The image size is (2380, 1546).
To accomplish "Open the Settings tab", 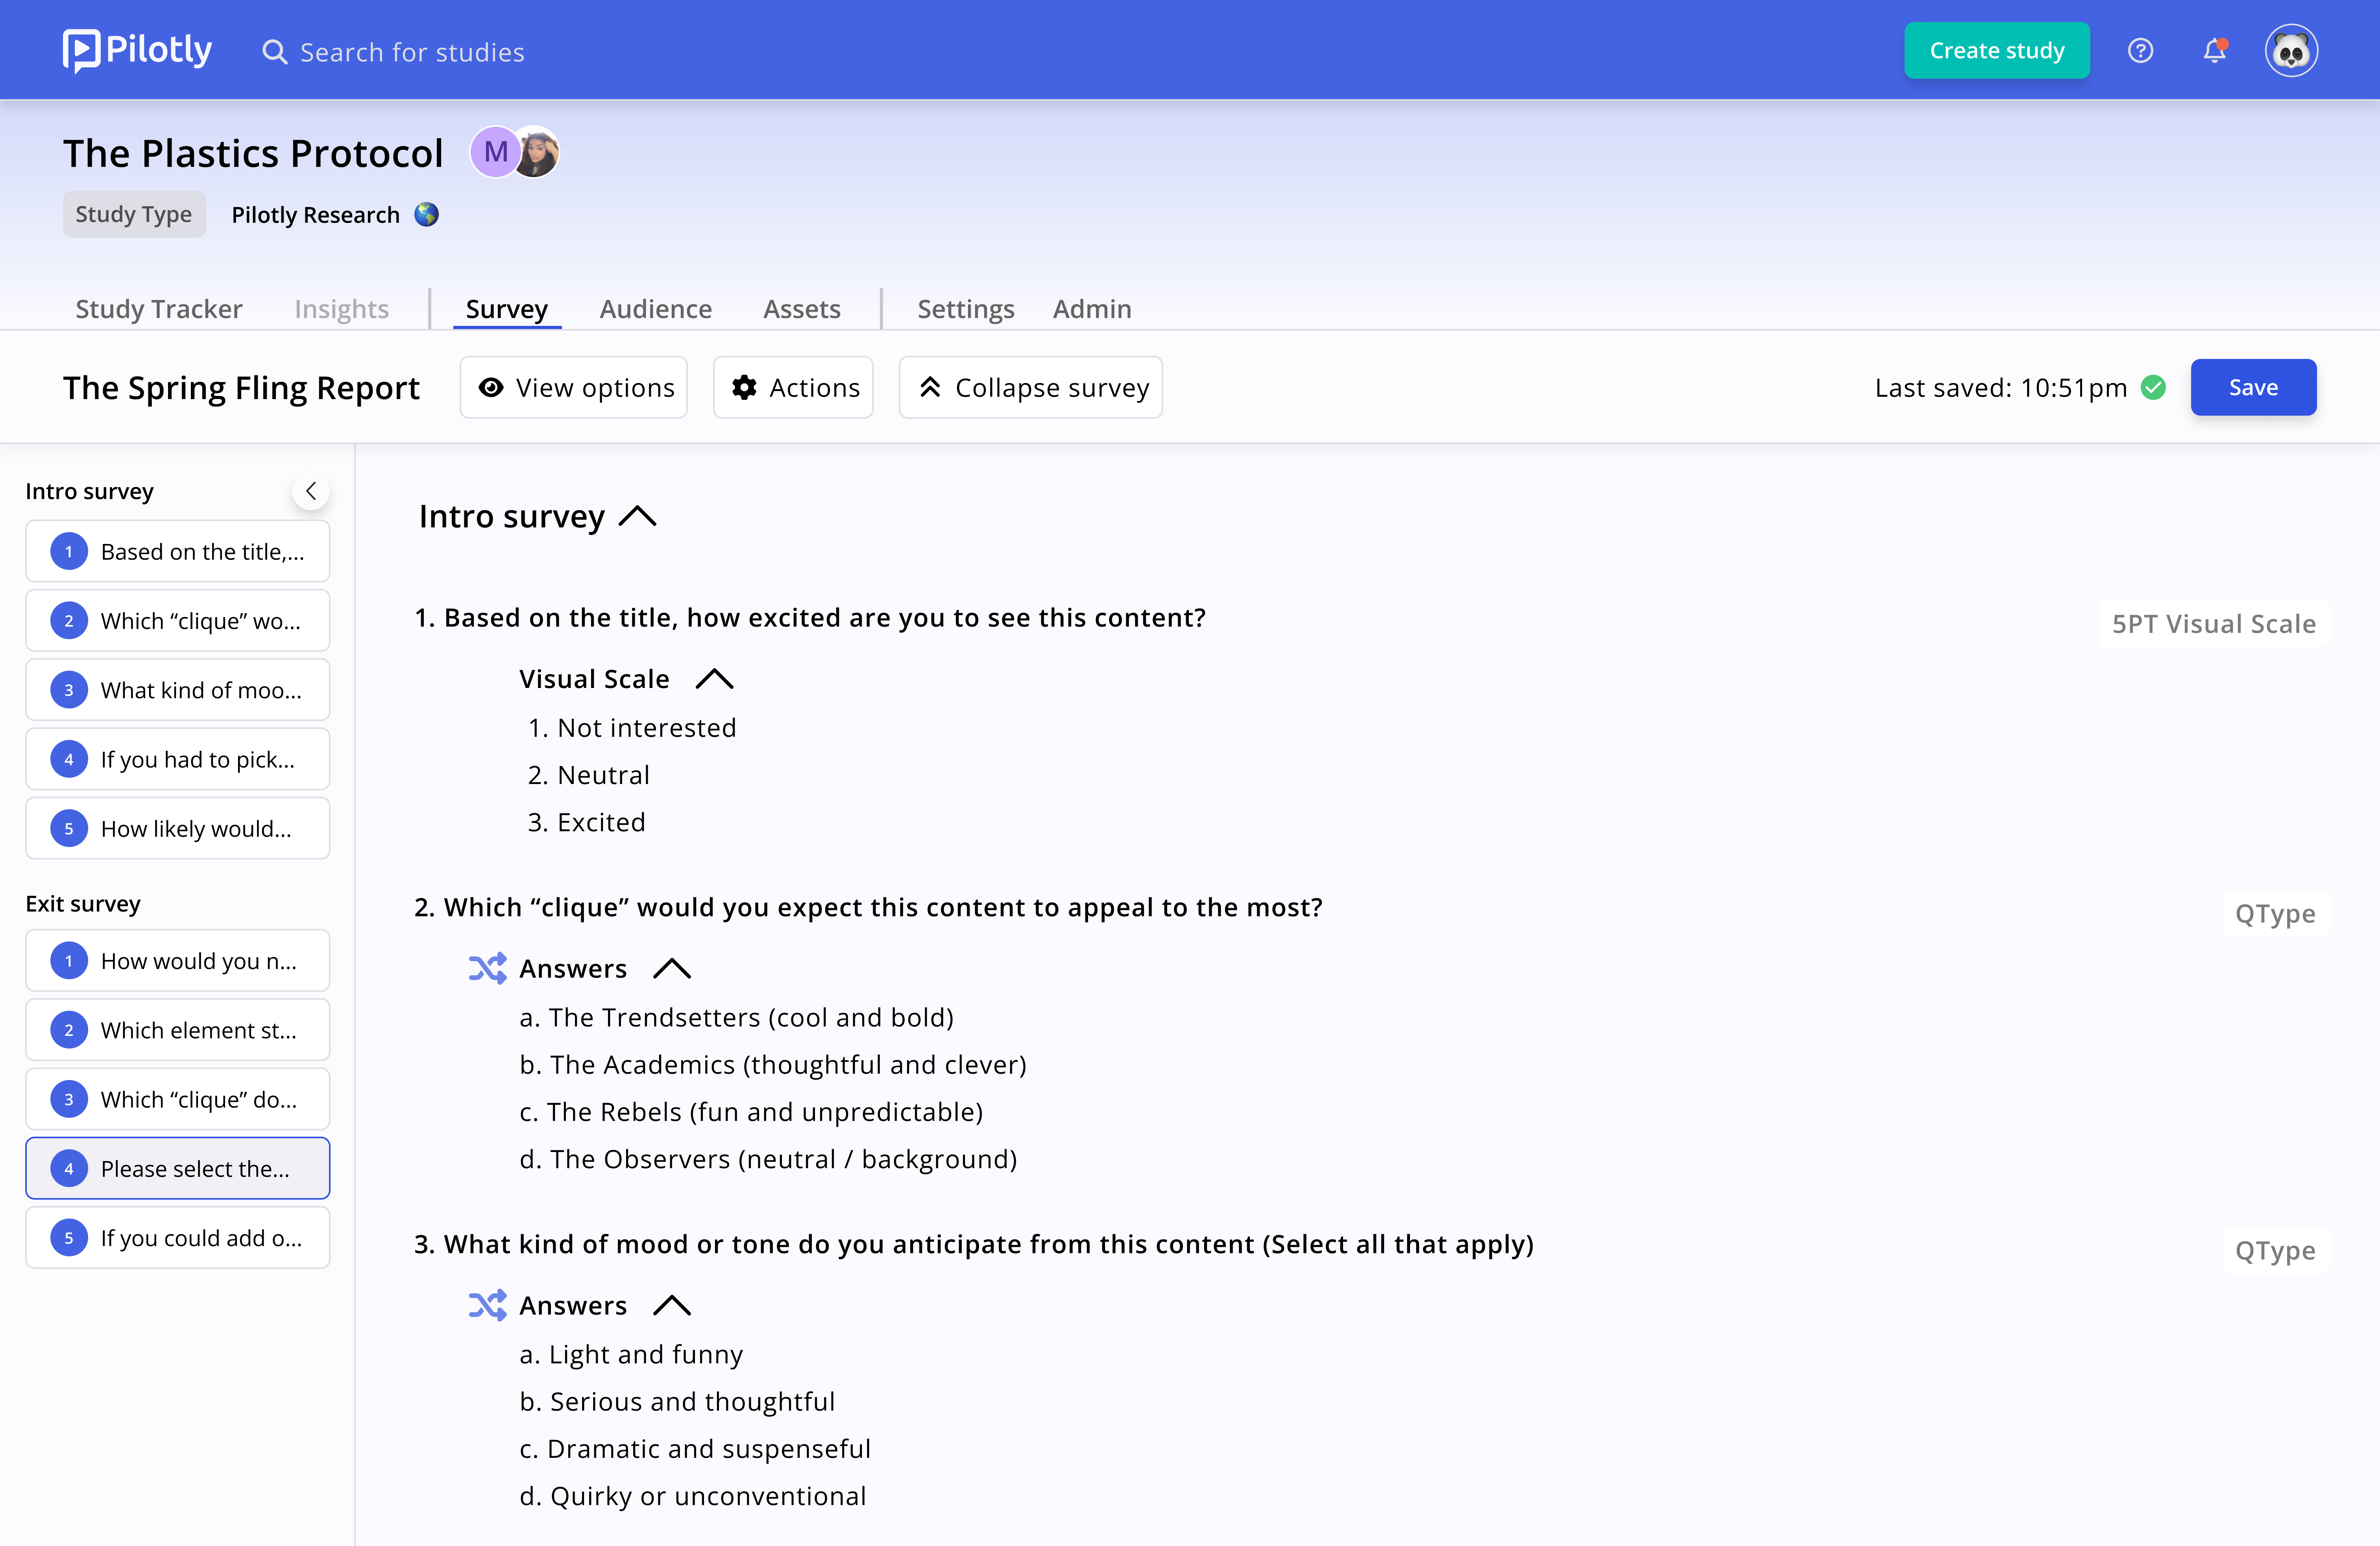I will click(966, 308).
